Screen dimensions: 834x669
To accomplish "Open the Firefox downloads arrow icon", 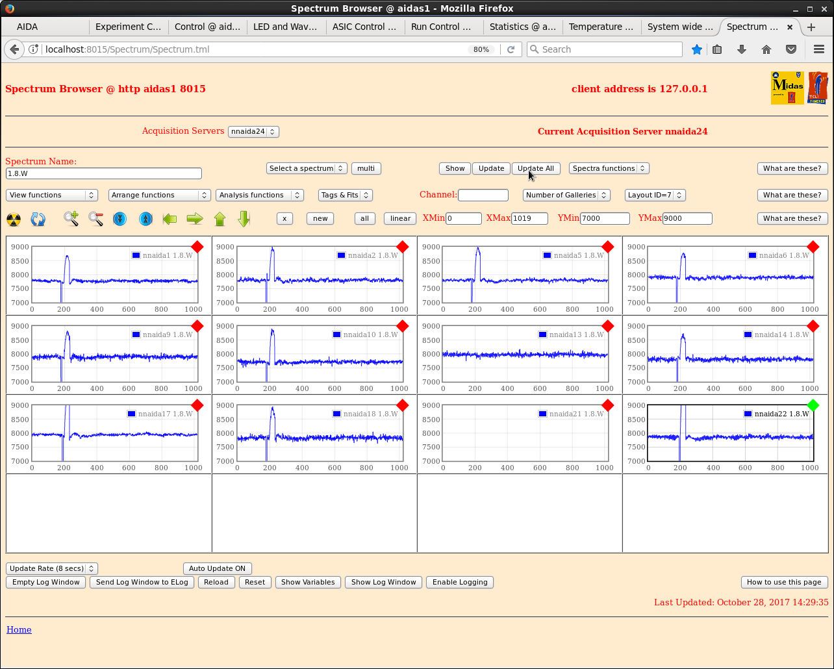I will 742,49.
